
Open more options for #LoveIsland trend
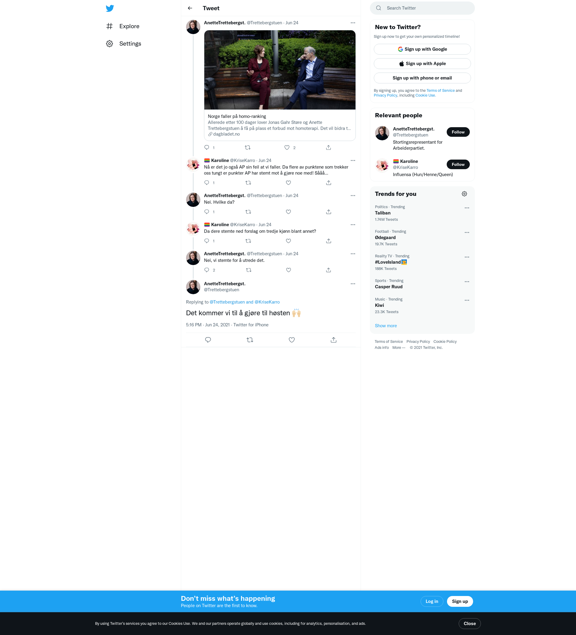coord(467,257)
